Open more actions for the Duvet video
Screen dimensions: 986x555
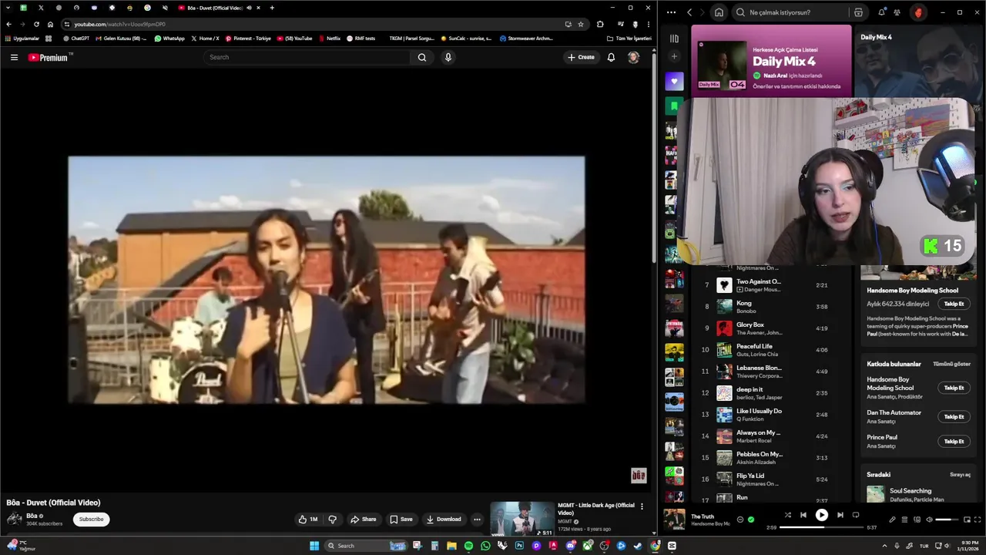point(477,519)
